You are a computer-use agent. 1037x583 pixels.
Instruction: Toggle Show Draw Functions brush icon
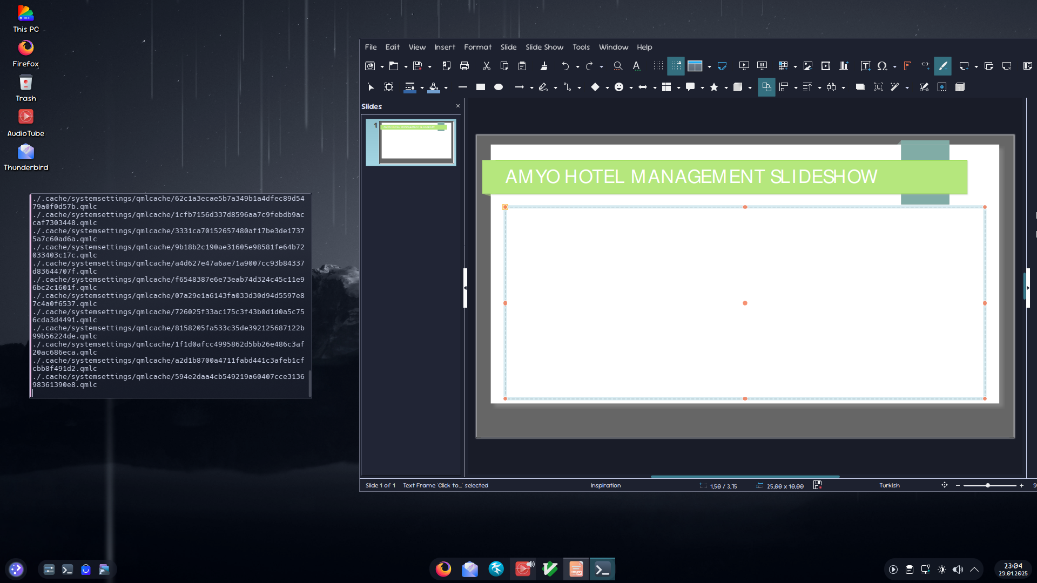[942, 66]
